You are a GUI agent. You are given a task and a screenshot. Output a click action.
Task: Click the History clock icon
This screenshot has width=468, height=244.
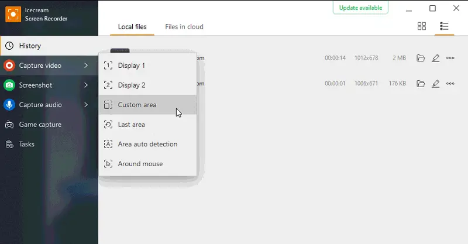(x=9, y=46)
